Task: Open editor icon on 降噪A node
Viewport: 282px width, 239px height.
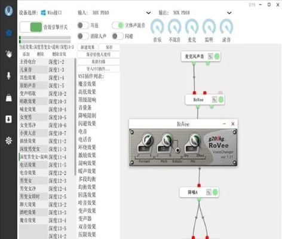Action: (209, 192)
